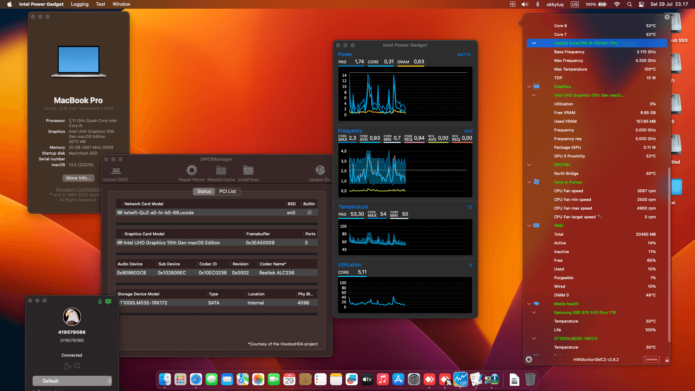
Task: Toggle Builtin checkbox for iwlwifi network card
Action: click(309, 213)
